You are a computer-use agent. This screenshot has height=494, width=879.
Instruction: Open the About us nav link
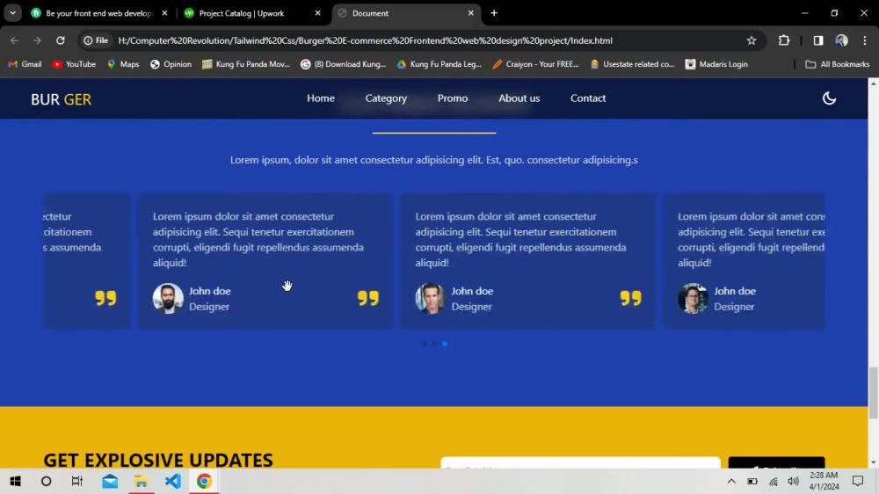pyautogui.click(x=519, y=98)
